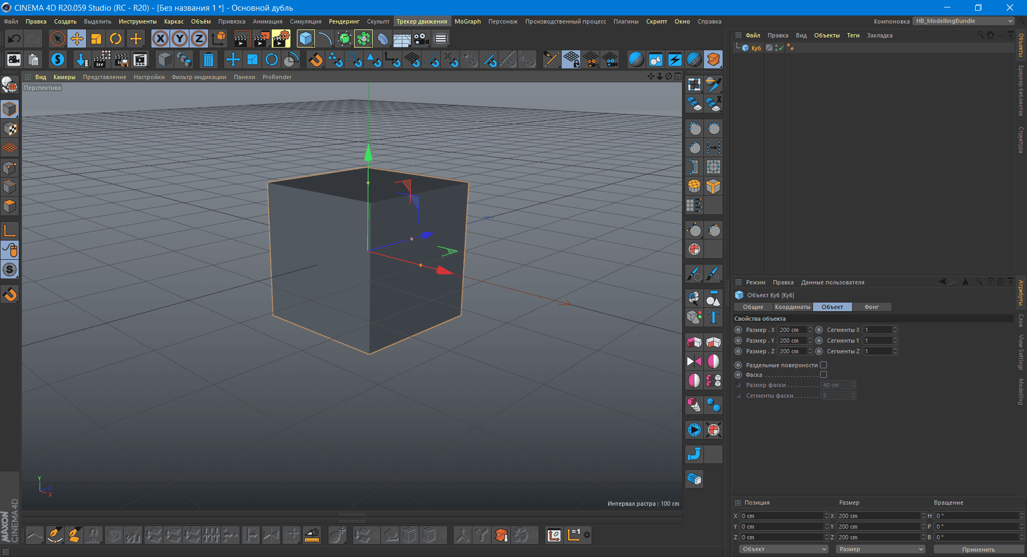Select the Scale tool icon
Screen dimensions: 1027x557
click(x=96, y=38)
